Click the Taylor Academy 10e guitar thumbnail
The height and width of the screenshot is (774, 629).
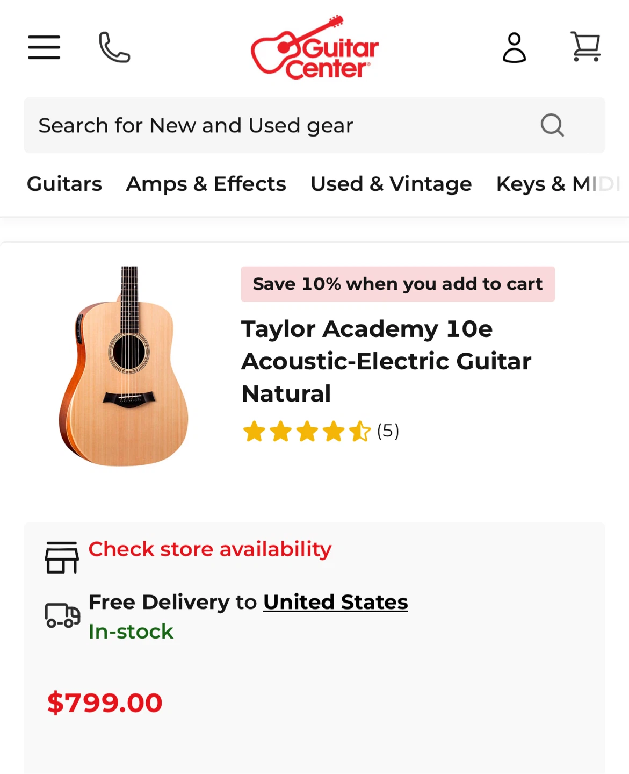coord(124,366)
